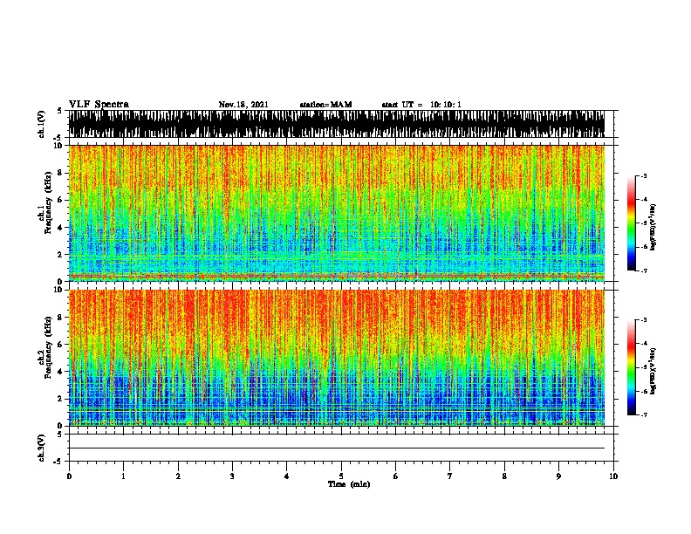Click the "6" kHz tick on ch.2 spectrogram

tap(61, 344)
